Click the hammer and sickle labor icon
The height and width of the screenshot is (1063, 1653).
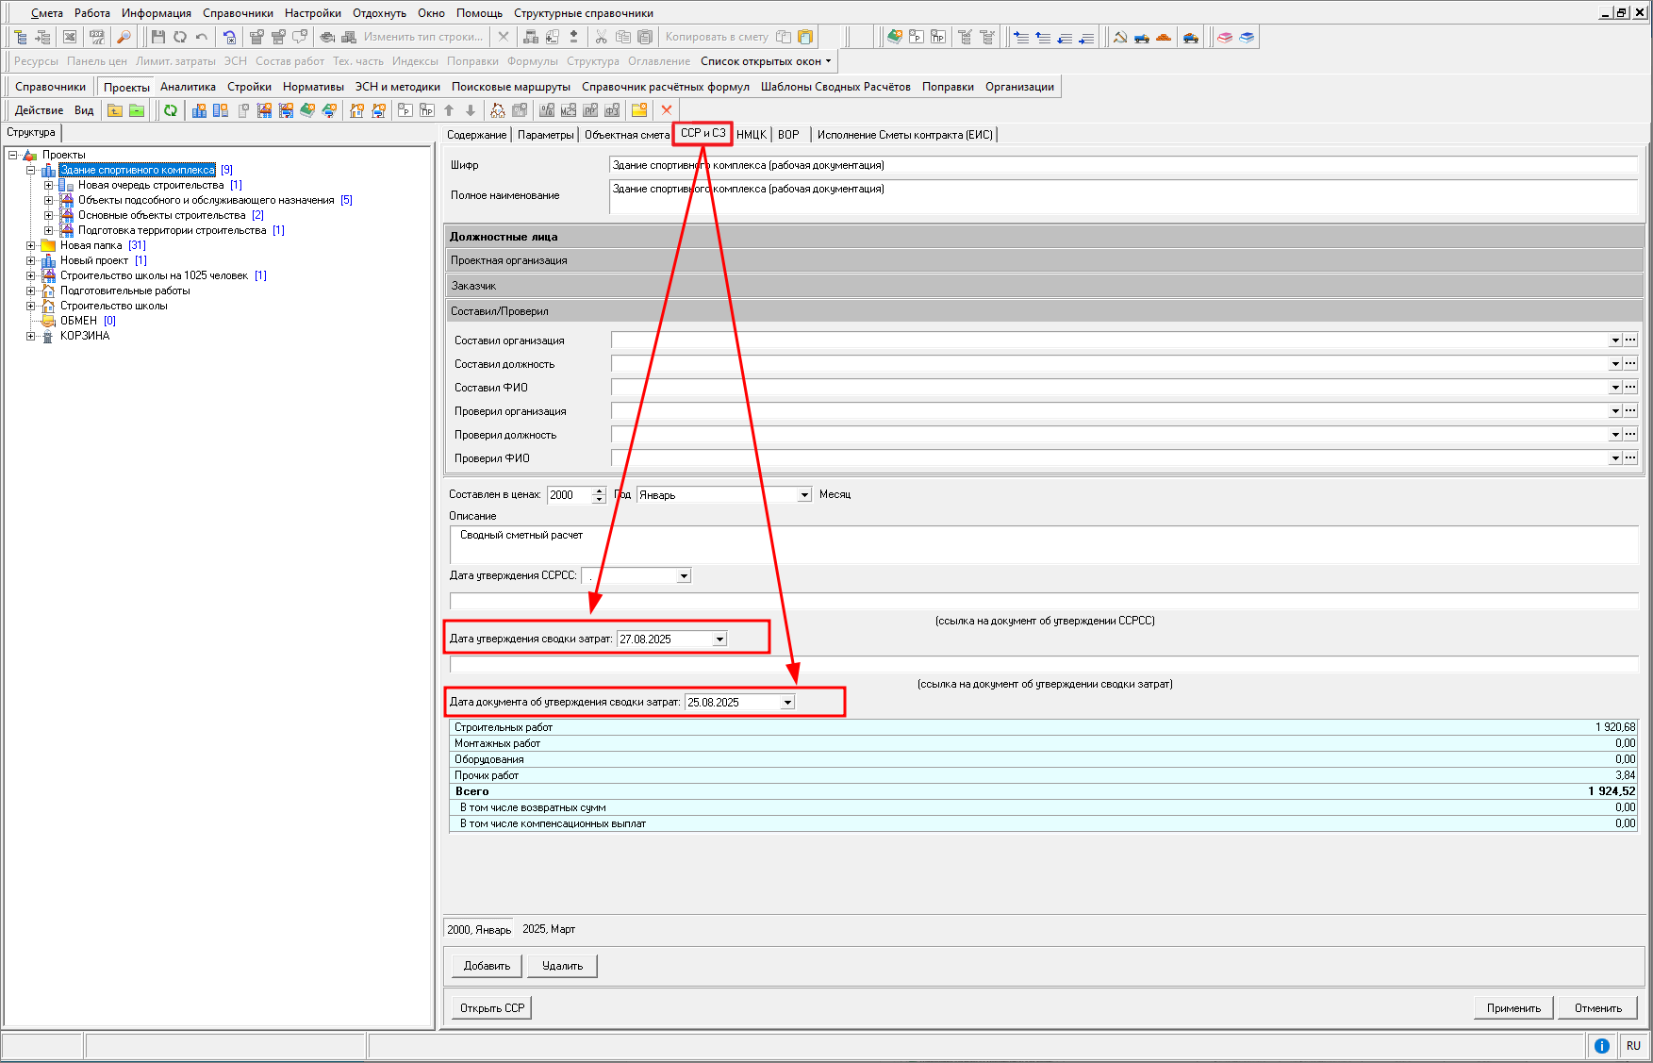(x=1120, y=37)
